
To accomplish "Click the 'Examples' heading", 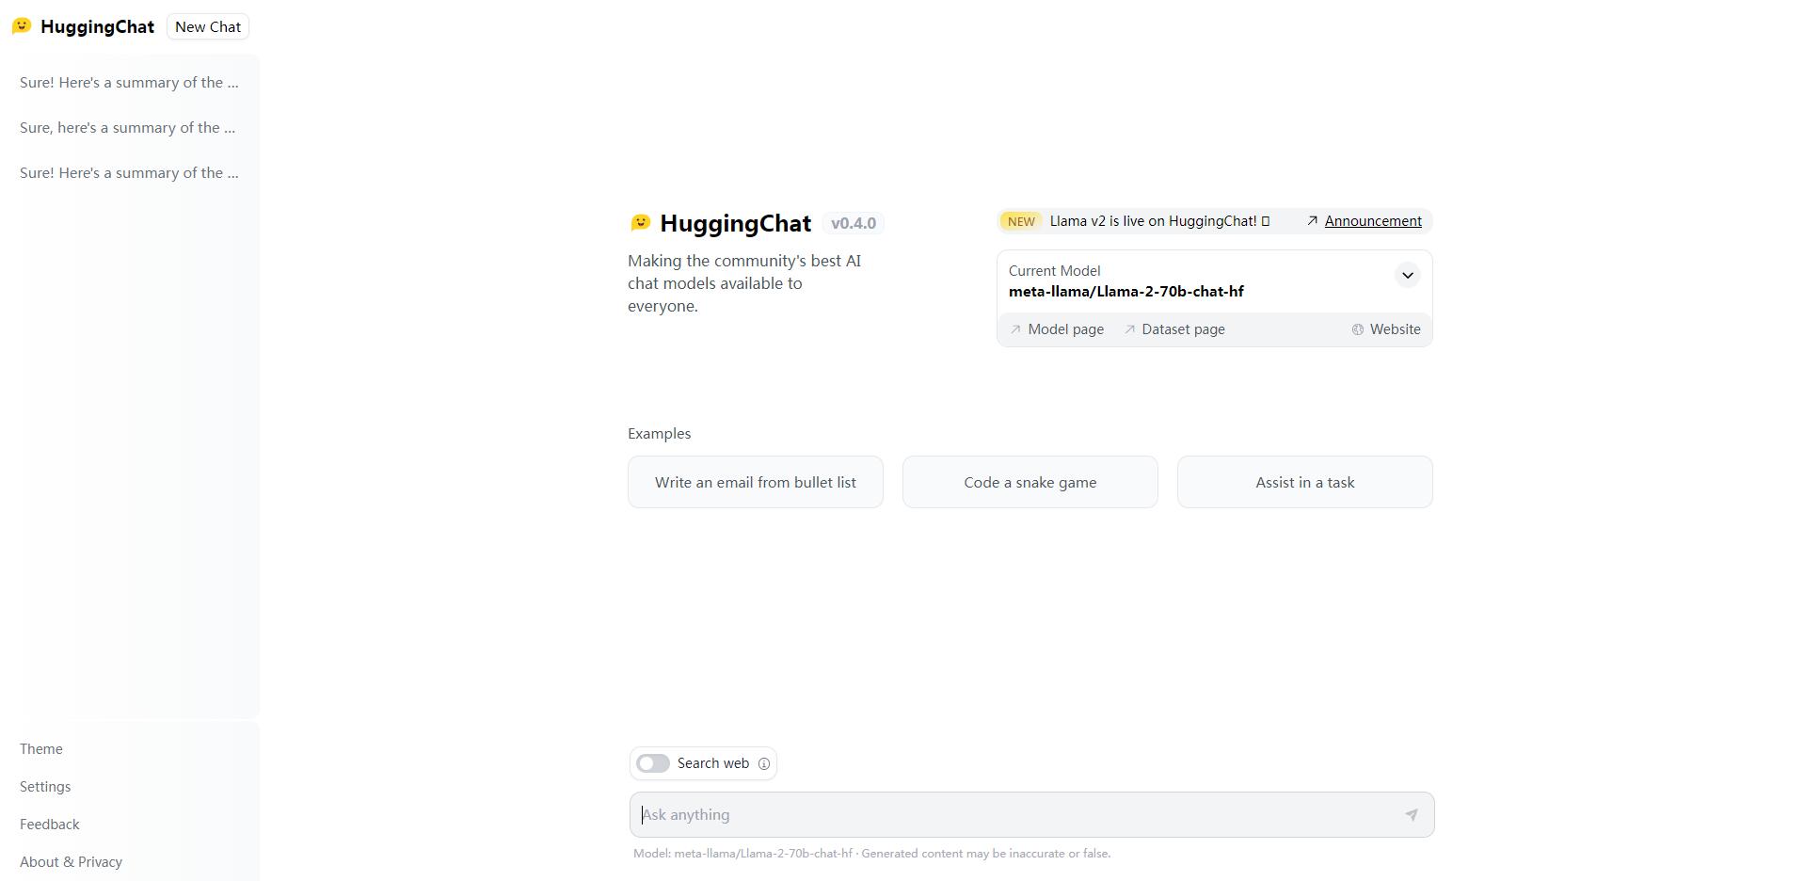I will pos(659,434).
